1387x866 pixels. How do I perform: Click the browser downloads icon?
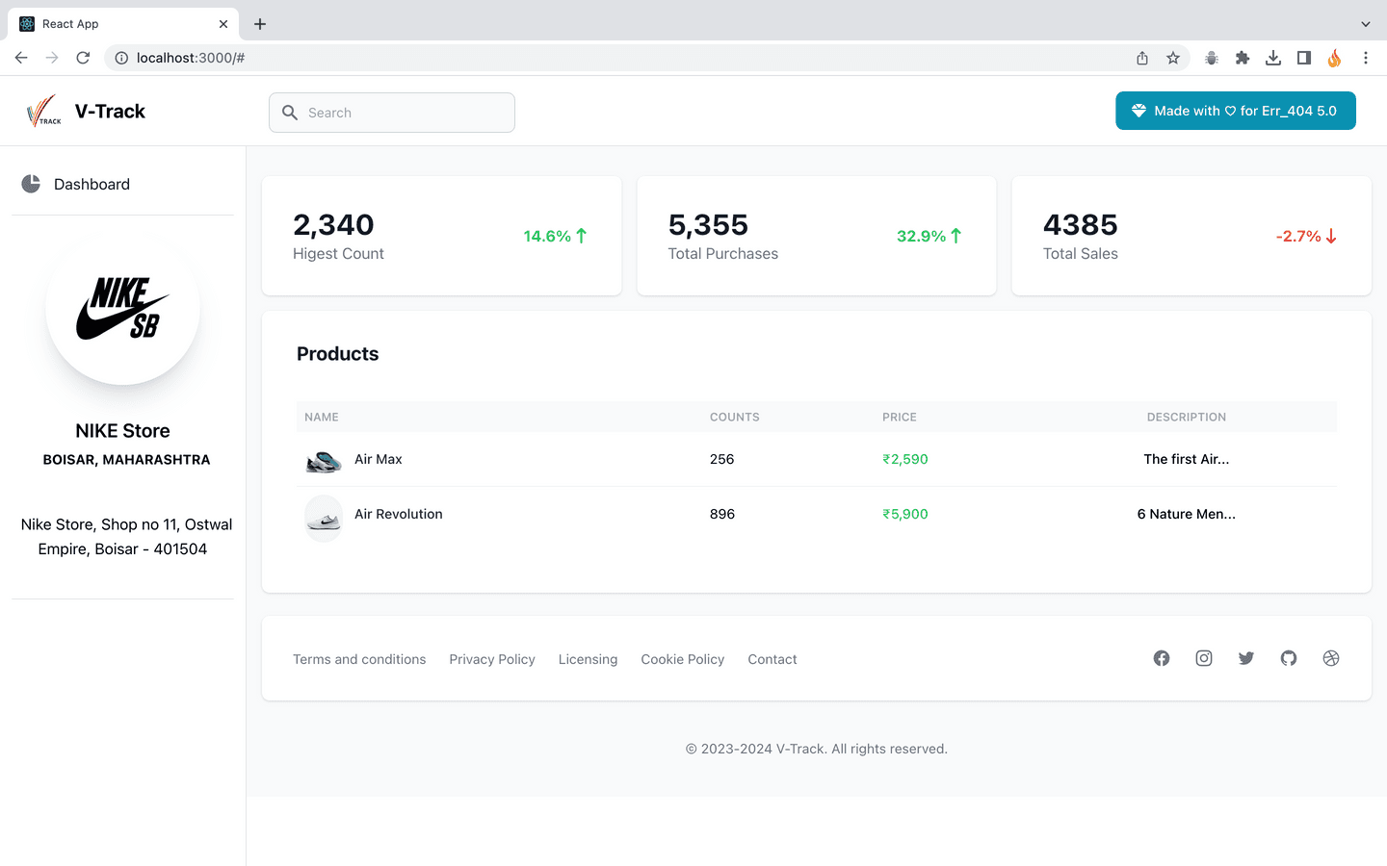pos(1273,58)
